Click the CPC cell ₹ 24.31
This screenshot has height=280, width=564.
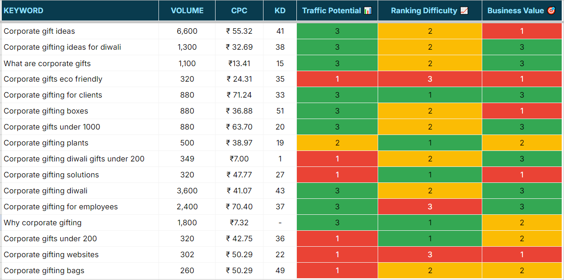pos(239,79)
